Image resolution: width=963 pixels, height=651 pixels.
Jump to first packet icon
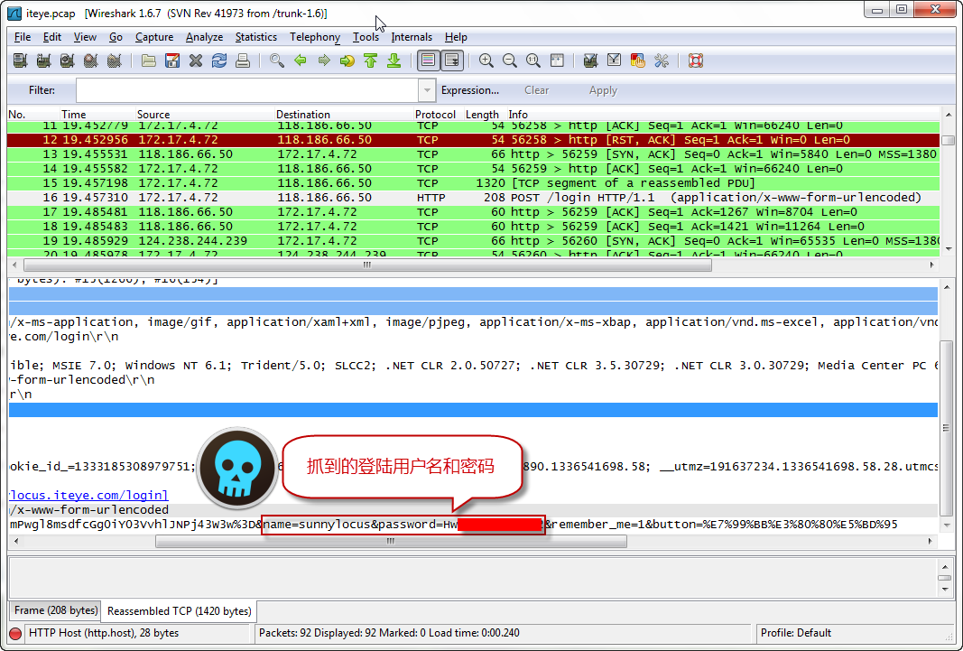(370, 60)
